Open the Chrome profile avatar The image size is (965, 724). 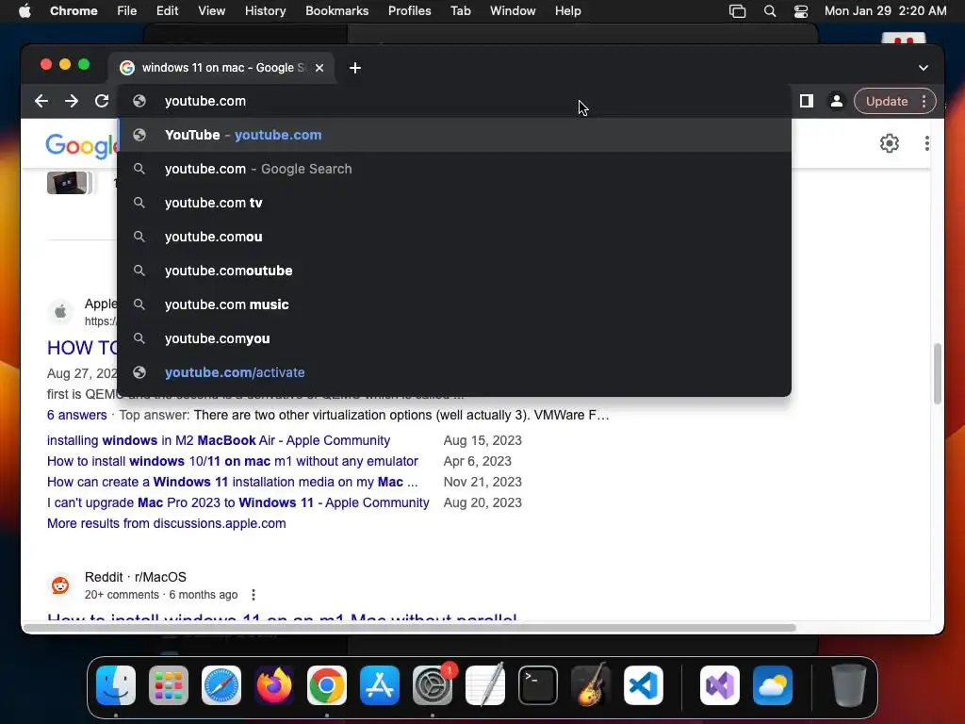(x=837, y=101)
